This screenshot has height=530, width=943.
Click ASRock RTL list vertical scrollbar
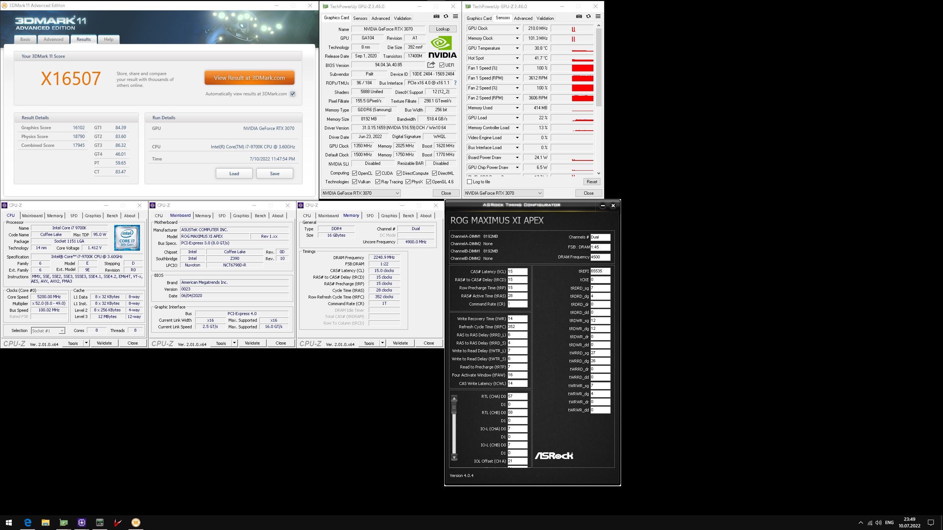click(454, 428)
